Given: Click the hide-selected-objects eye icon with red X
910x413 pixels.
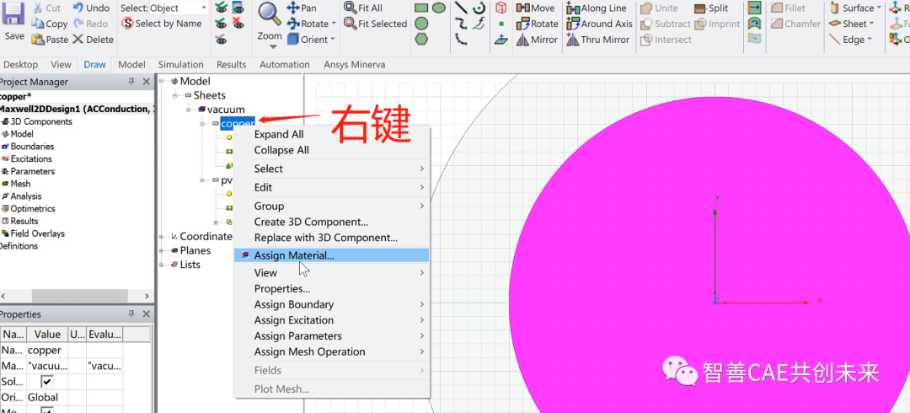Looking at the screenshot, I should pyautogui.click(x=238, y=24).
